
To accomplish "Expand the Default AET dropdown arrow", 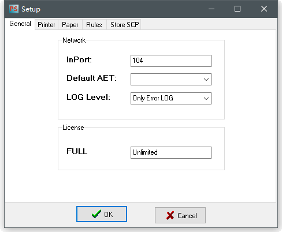I will coord(206,80).
